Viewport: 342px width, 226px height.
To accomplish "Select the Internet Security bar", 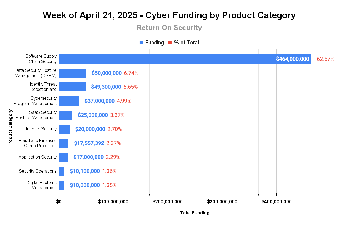I will point(64,129).
